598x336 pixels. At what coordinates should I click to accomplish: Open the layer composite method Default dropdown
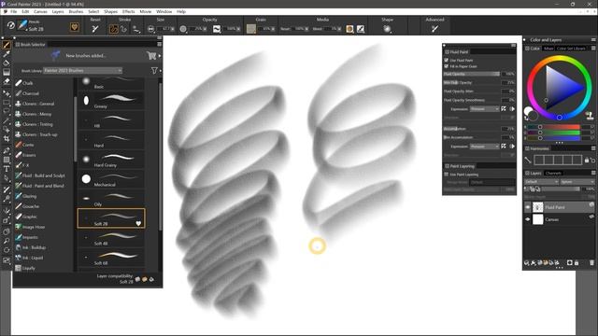pos(541,182)
